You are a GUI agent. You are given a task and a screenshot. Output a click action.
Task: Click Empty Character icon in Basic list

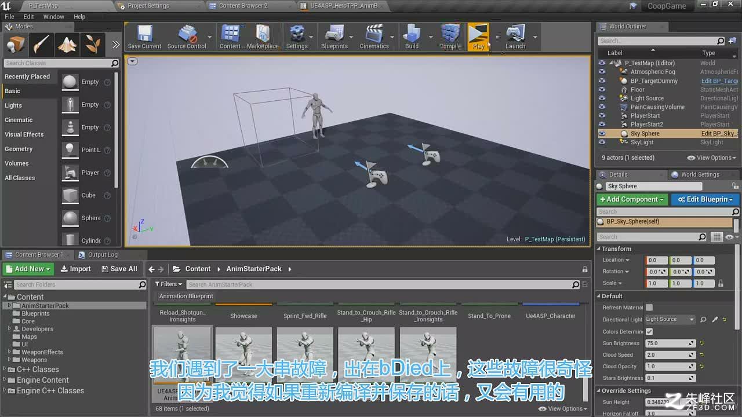coord(70,105)
